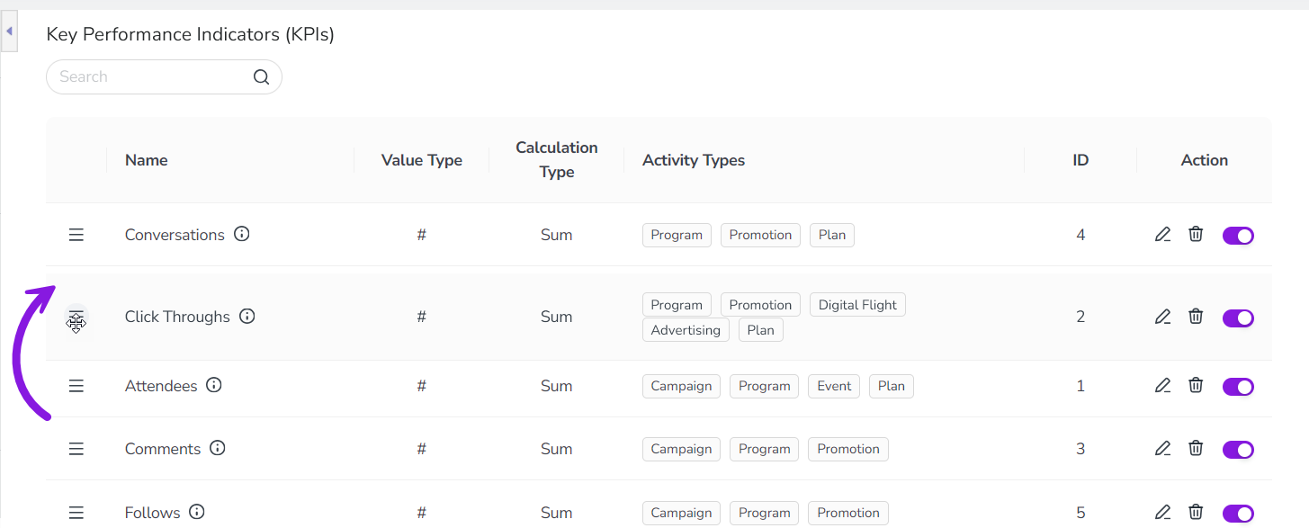Click drag handle for Comments row
Image resolution: width=1309 pixels, height=528 pixels.
(x=76, y=449)
